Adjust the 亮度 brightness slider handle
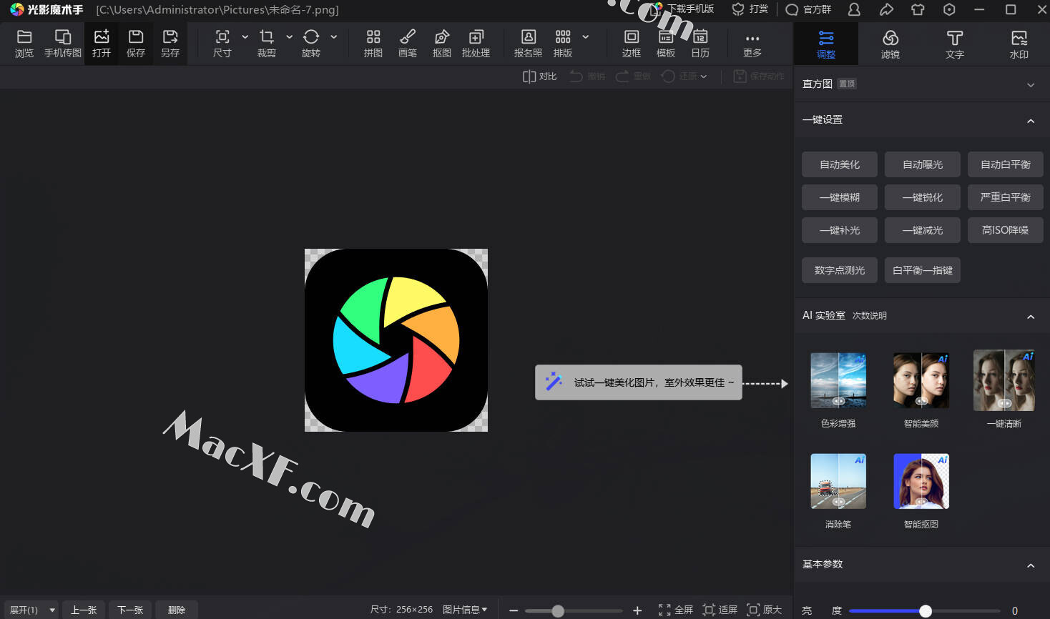Screen dimensions: 1050x619 point(925,610)
